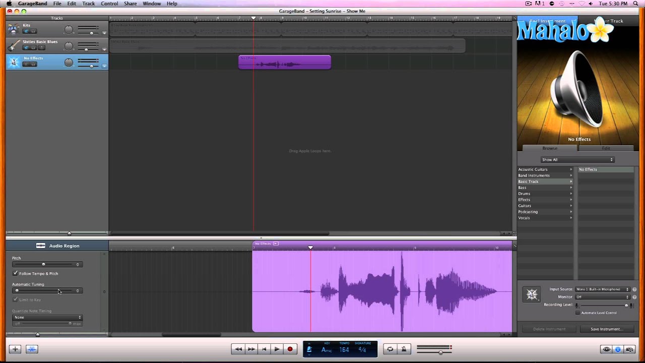The height and width of the screenshot is (363, 645).
Task: Show automation for No Effects track
Action: coord(104,66)
